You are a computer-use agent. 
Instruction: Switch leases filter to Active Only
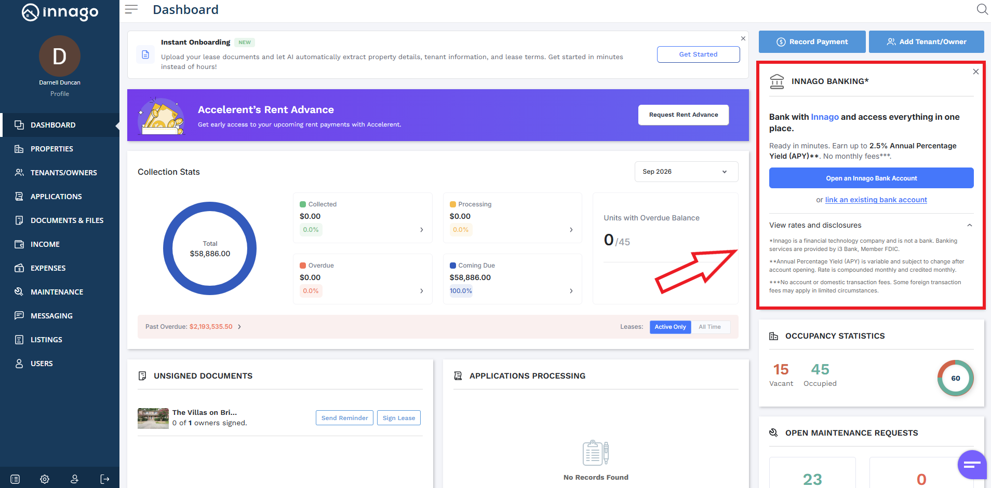(x=670, y=327)
